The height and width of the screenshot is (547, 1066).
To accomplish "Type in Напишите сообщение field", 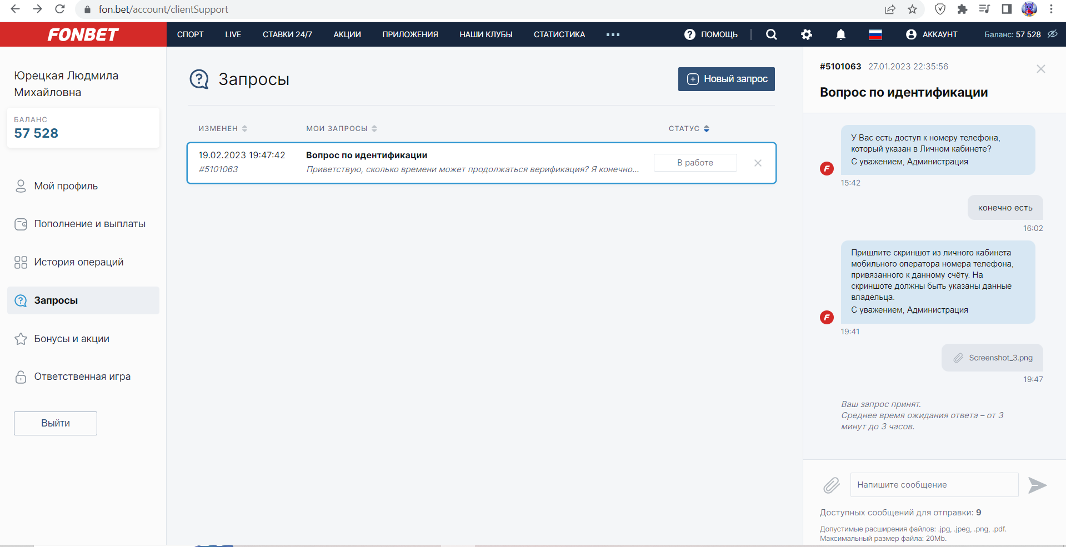I will pyautogui.click(x=934, y=485).
